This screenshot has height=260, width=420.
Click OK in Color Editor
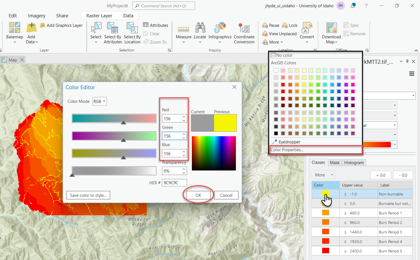tap(198, 195)
